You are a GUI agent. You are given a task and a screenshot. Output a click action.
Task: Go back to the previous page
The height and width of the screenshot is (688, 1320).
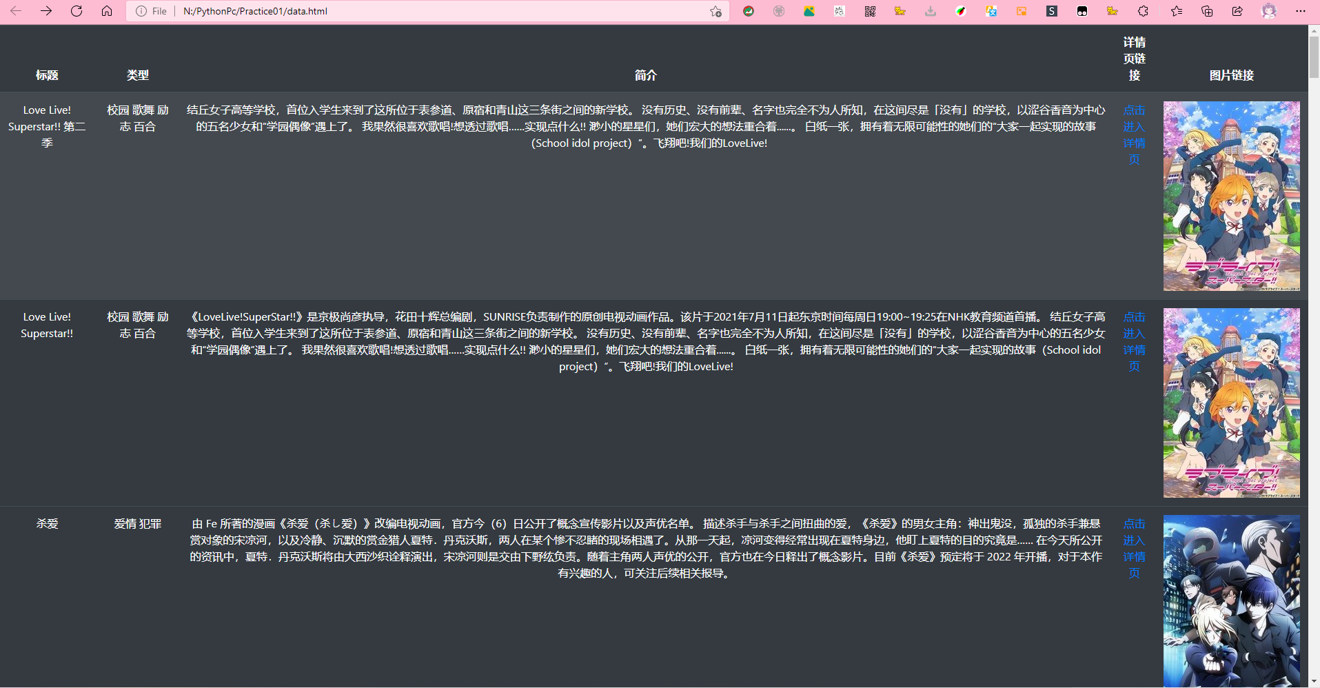point(16,11)
